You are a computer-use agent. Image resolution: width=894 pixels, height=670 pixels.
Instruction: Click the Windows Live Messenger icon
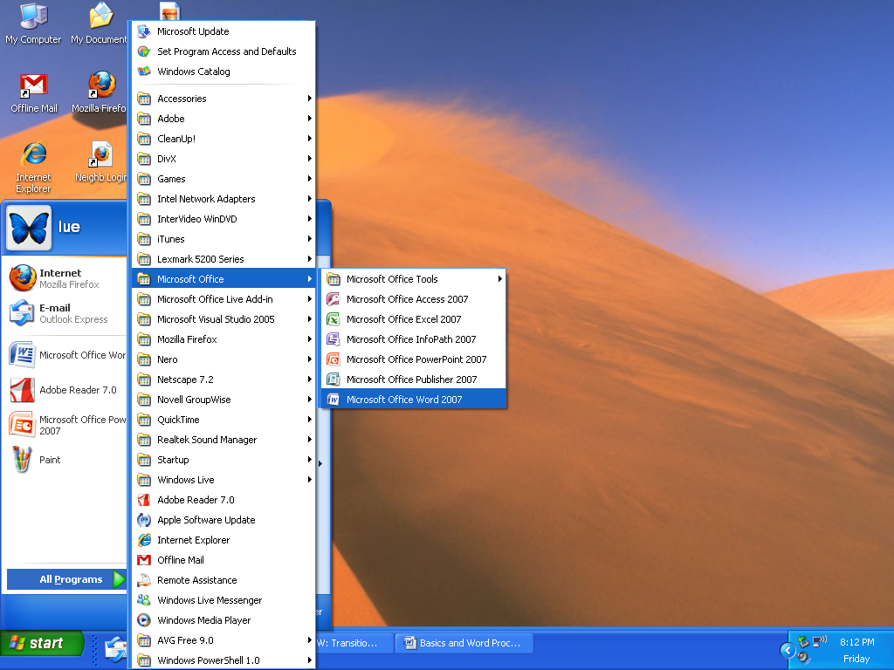pos(144,600)
